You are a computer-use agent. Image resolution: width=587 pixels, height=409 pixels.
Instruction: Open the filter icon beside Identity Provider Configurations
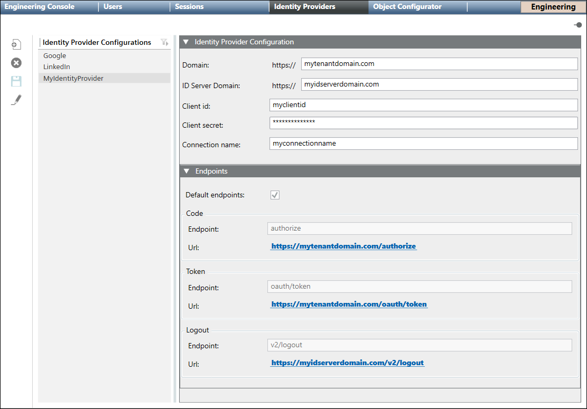pos(164,42)
